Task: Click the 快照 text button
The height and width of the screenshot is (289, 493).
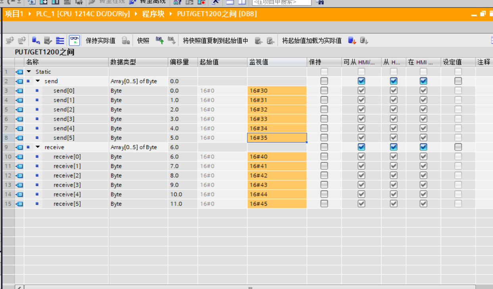Action: (x=143, y=40)
